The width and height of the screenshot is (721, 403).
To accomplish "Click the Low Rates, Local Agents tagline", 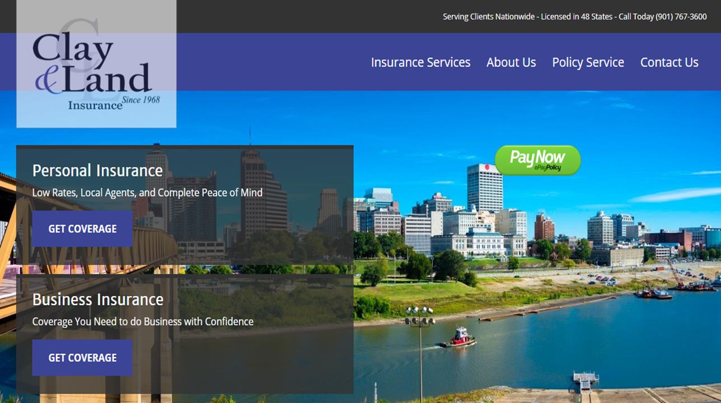I will click(147, 193).
